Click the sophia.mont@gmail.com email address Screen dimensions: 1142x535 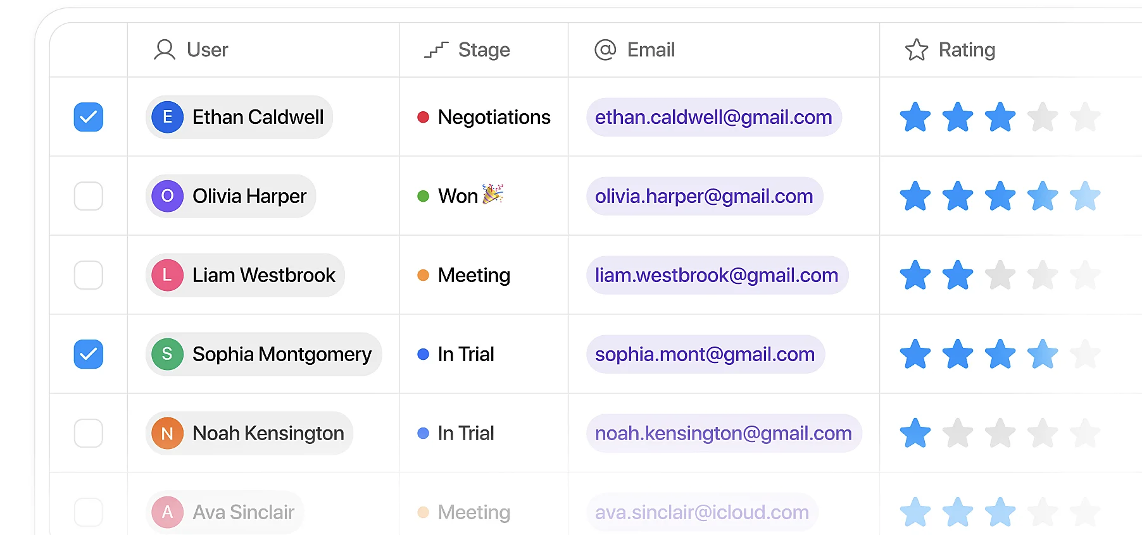(705, 354)
